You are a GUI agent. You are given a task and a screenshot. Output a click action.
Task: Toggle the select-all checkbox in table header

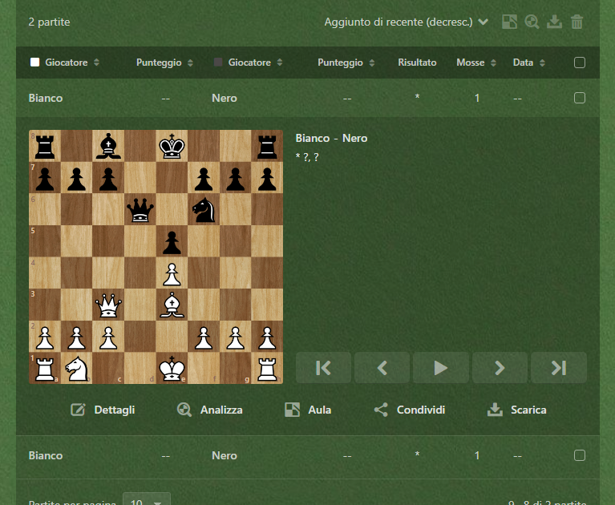pos(579,63)
